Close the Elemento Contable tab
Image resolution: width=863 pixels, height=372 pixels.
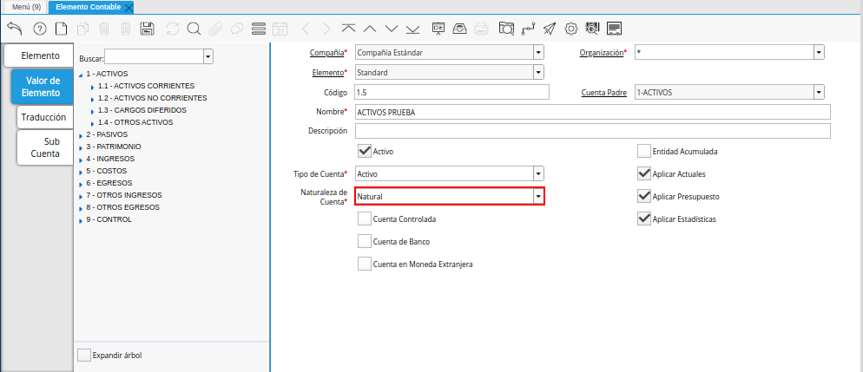pyautogui.click(x=128, y=8)
